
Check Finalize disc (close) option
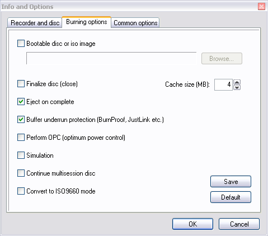[21, 84]
